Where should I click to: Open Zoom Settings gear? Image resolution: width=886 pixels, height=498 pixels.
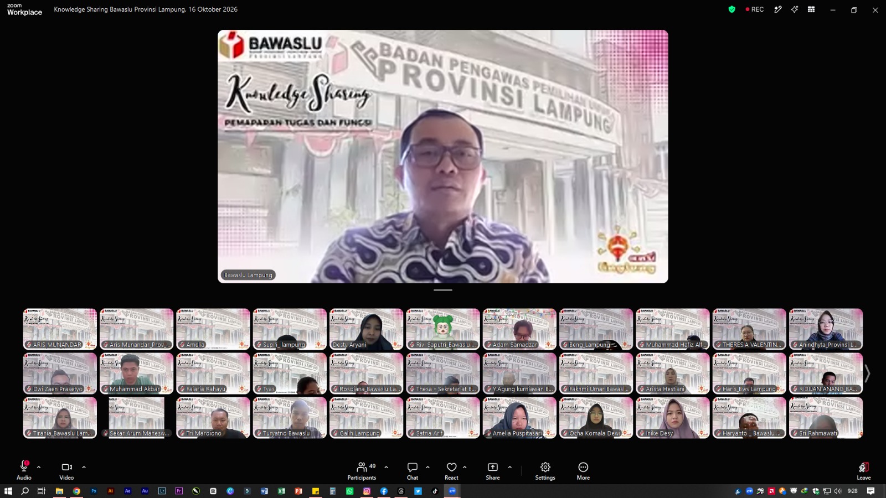tap(545, 470)
